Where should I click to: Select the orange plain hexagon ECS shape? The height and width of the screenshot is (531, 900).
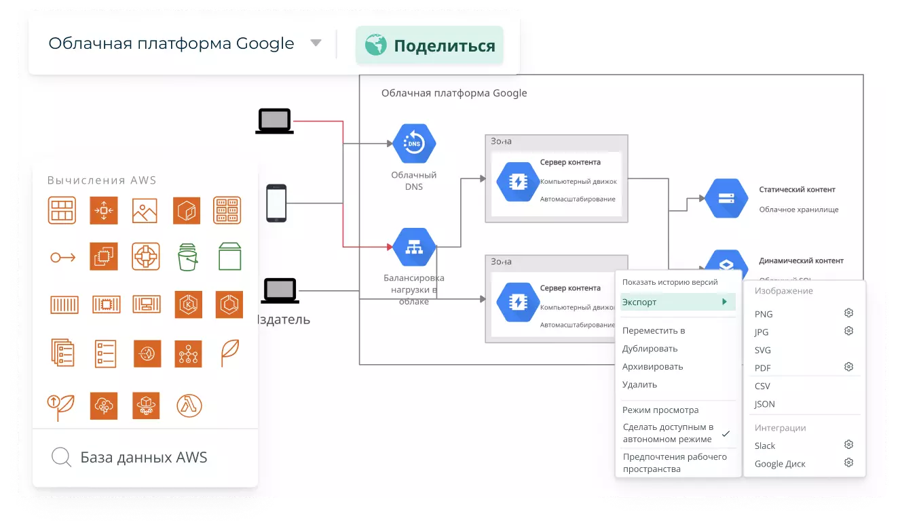click(229, 304)
